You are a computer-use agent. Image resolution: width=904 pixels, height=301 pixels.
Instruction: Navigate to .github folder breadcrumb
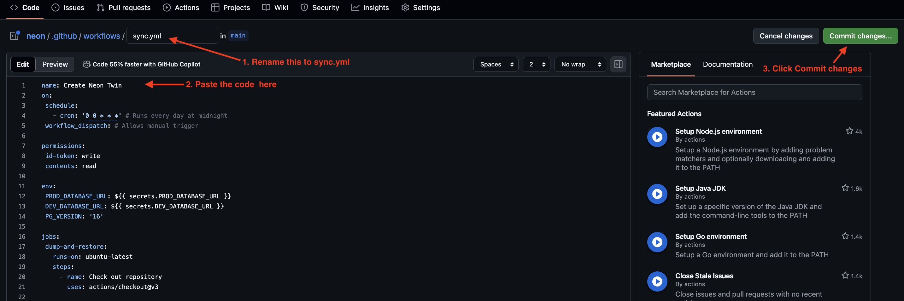click(x=64, y=36)
